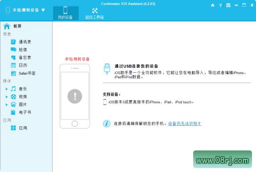Select 概要 (Overview) in the sidebar
Image resolution: width=256 pixels, height=172 pixels.
coord(17,26)
